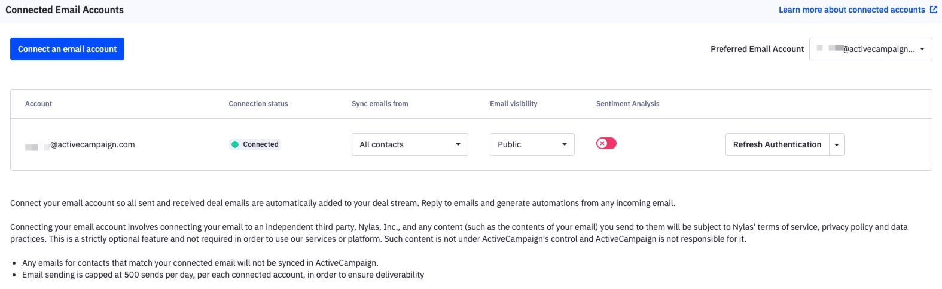
Task: Click the Email visibility column header
Action: click(x=513, y=104)
